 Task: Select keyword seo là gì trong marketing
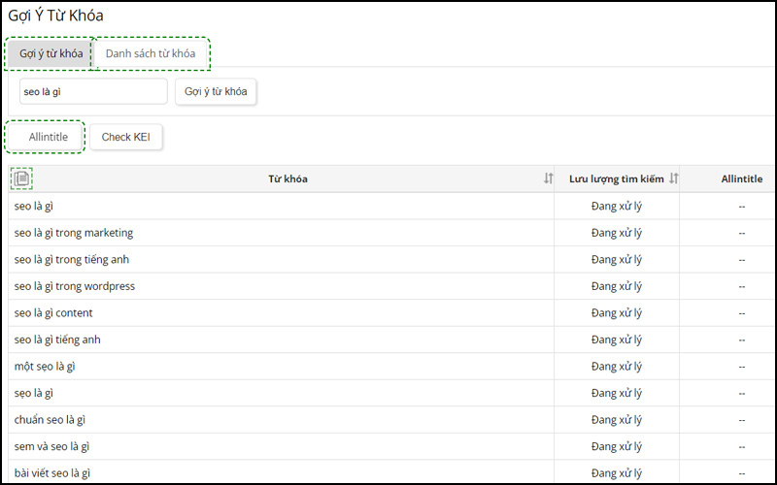74,233
